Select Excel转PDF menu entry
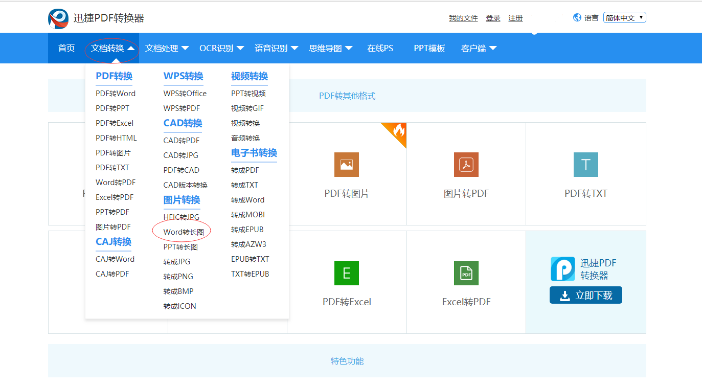Image resolution: width=702 pixels, height=385 pixels. coord(115,197)
